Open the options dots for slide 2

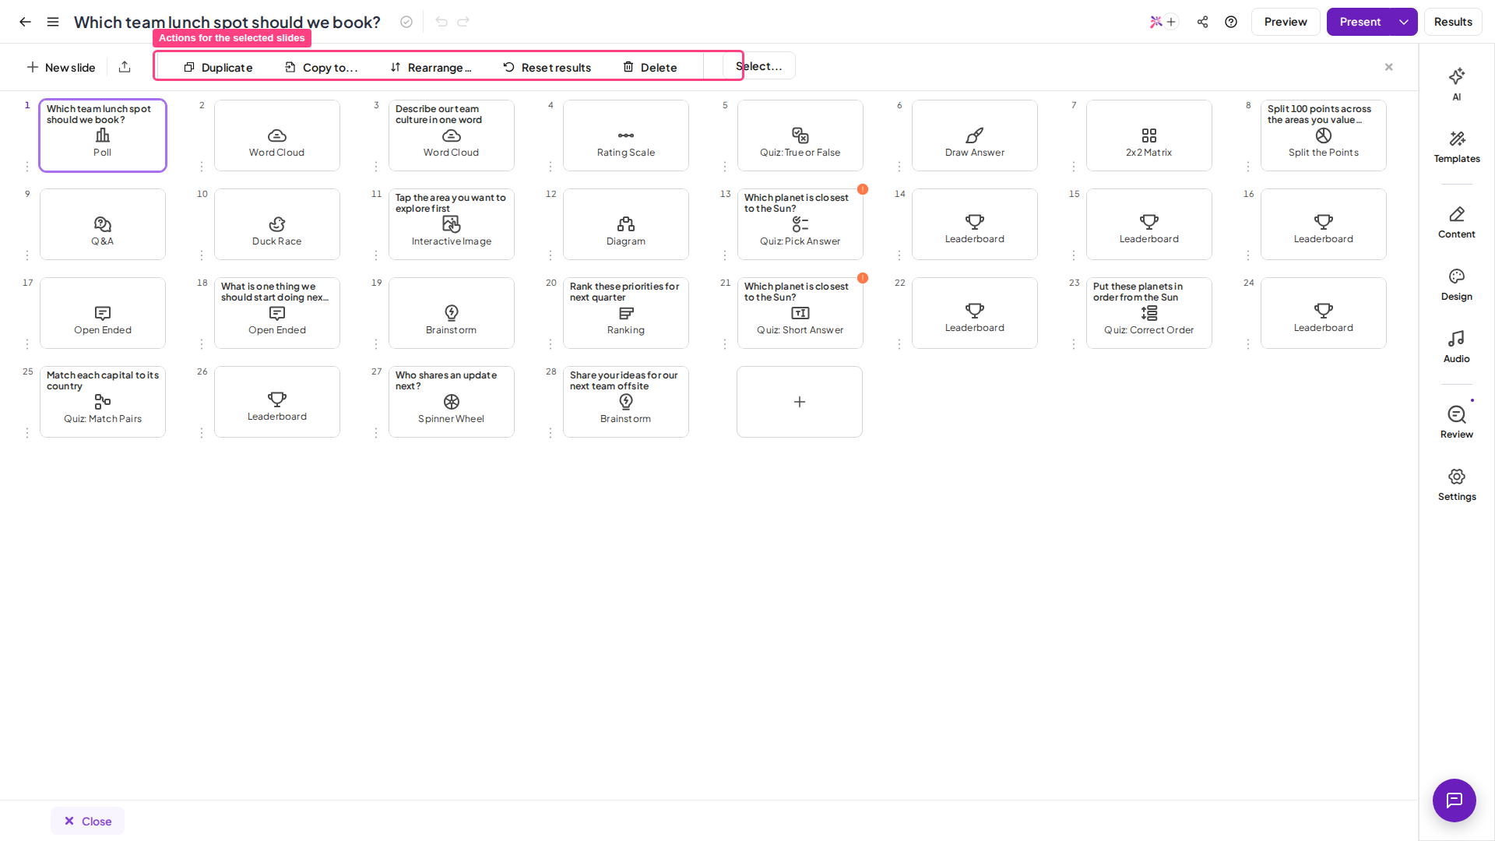[202, 166]
